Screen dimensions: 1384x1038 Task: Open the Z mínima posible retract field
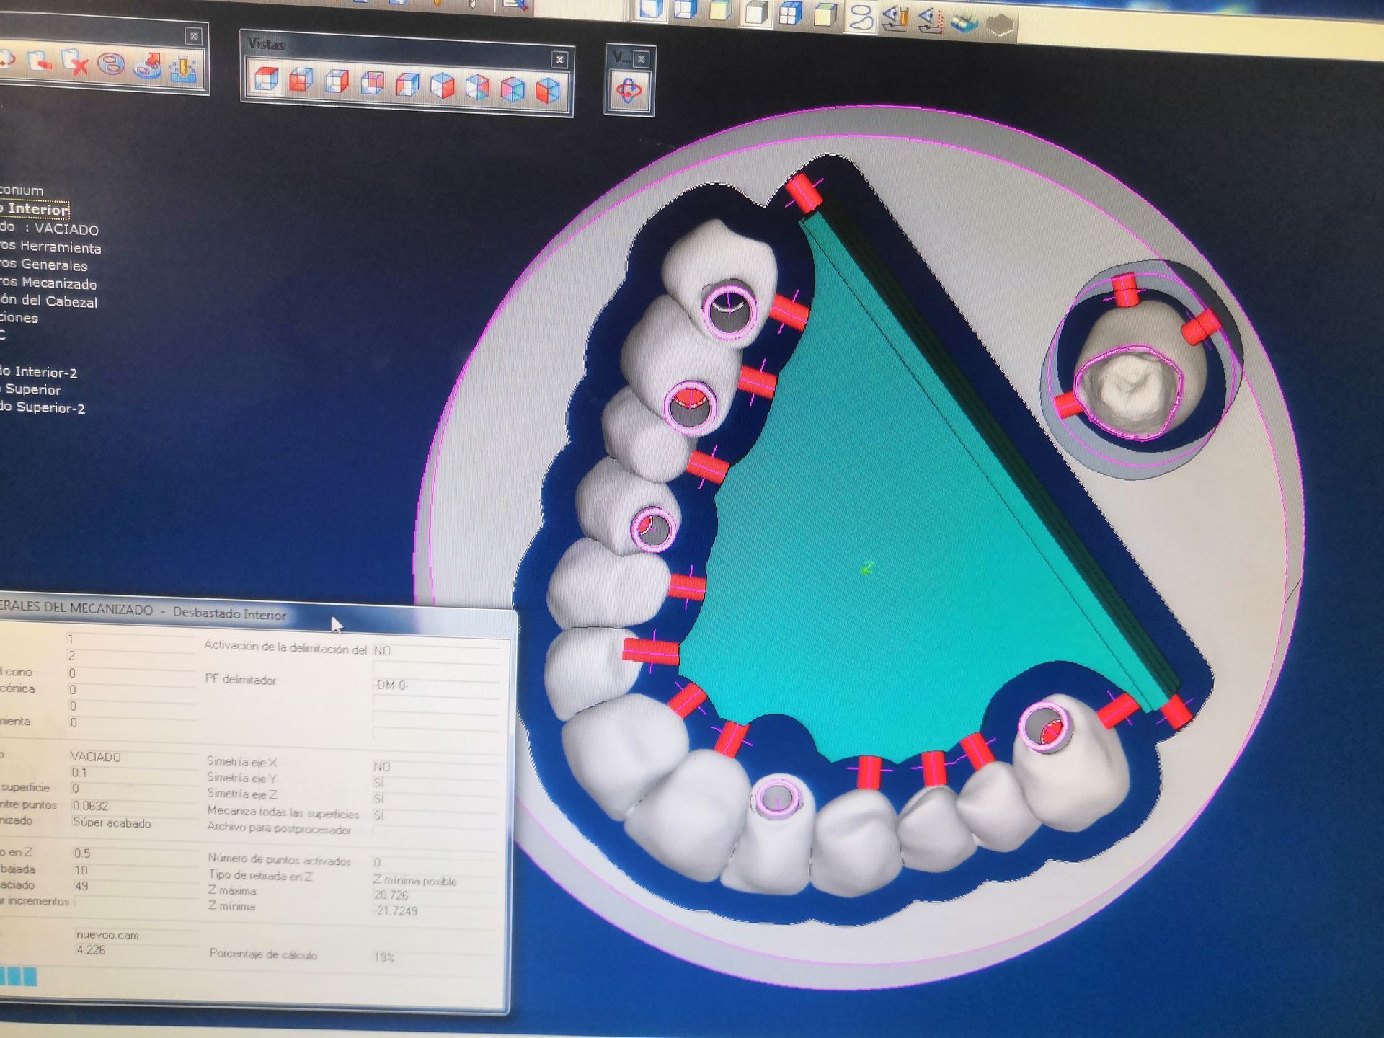(414, 880)
